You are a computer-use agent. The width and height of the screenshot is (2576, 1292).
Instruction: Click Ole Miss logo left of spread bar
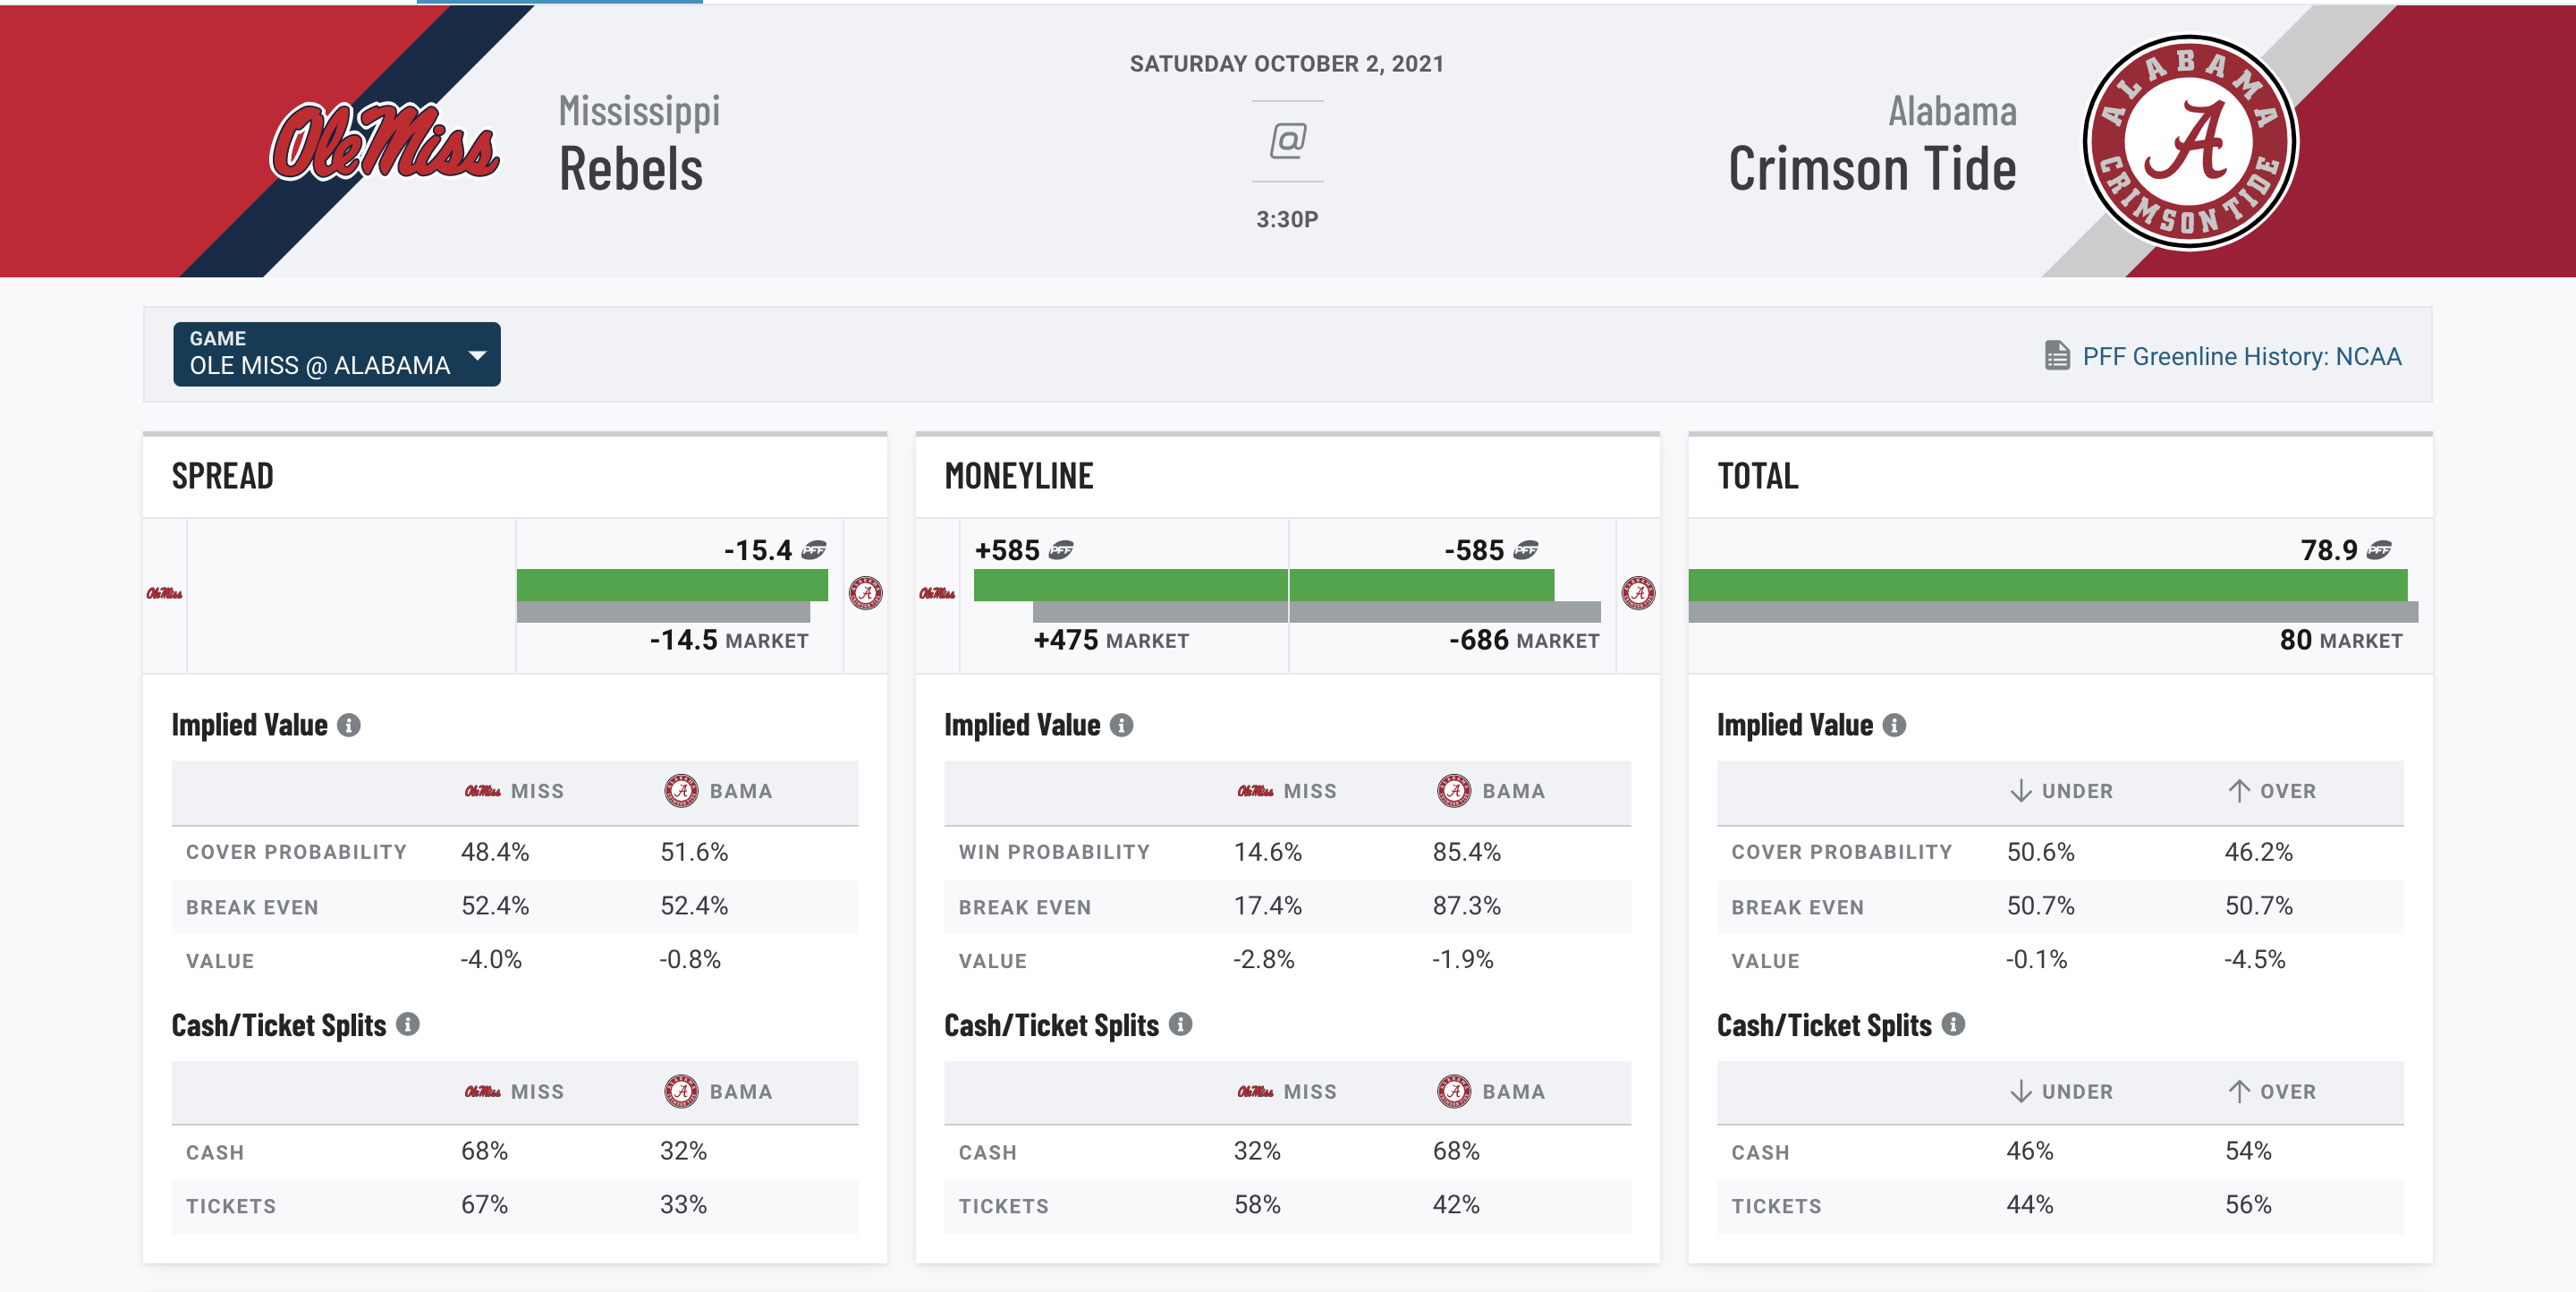[164, 594]
